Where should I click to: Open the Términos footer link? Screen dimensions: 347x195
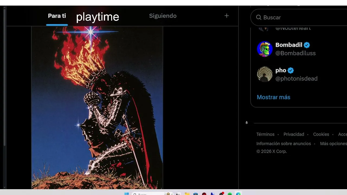coord(265,134)
